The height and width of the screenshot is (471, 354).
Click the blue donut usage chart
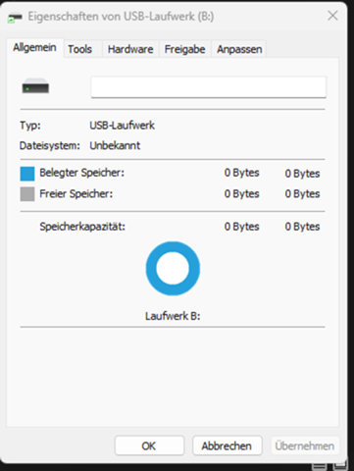click(x=173, y=268)
